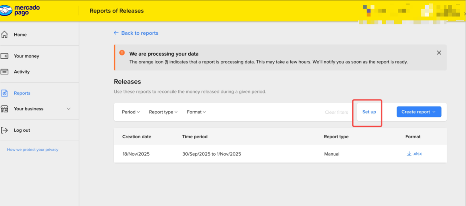Viewport: 466px width, 206px height.
Task: Click the Activity card icon
Action: pos(5,72)
